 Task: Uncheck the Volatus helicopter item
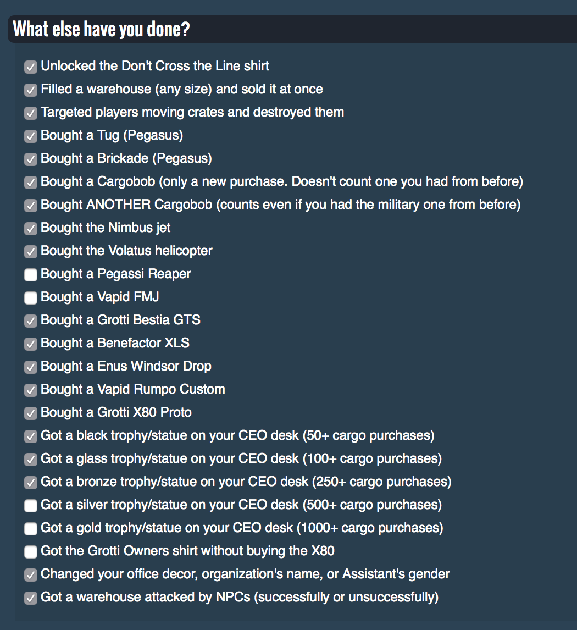click(30, 251)
